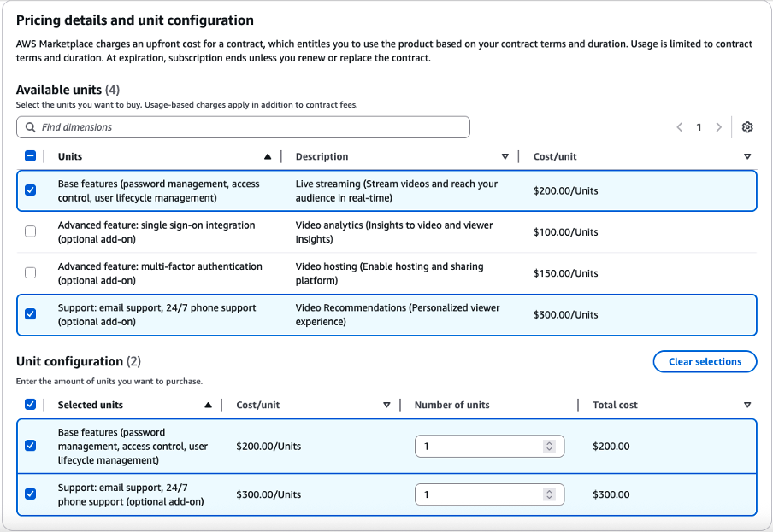Screen dimensions: 773x532
Task: Toggle the select-all checkbox in Available units
Action: point(30,155)
